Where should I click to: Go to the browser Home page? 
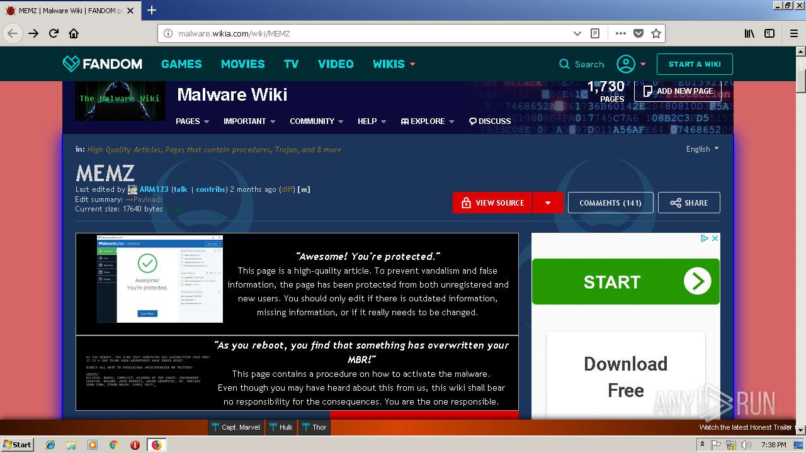tap(74, 33)
